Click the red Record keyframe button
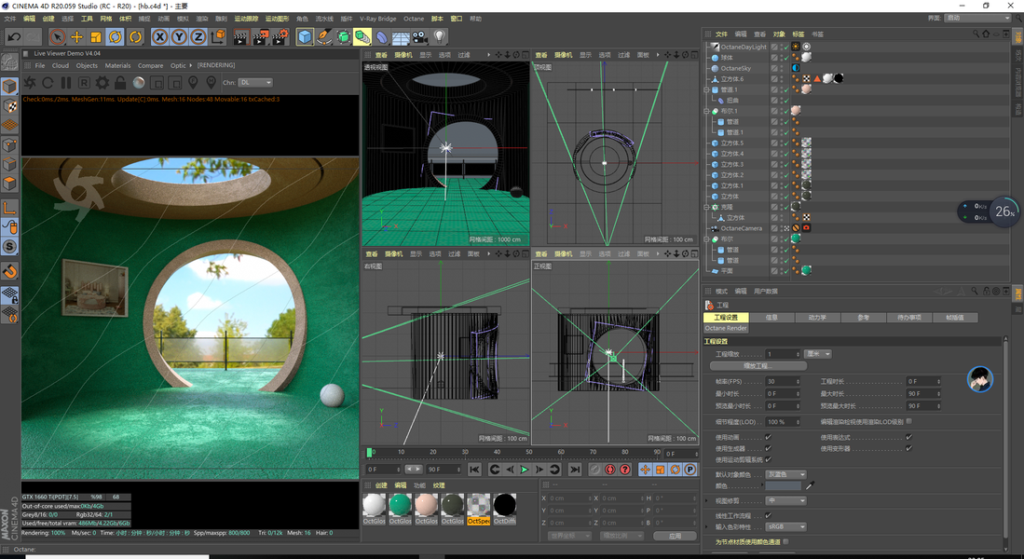Viewport: 1024px width, 559px height. [610, 470]
